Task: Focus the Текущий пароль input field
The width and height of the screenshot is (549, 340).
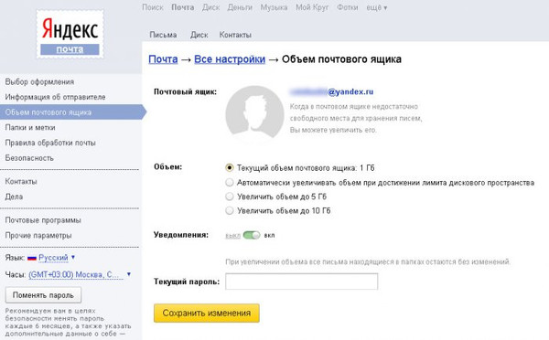Action: pyautogui.click(x=301, y=282)
